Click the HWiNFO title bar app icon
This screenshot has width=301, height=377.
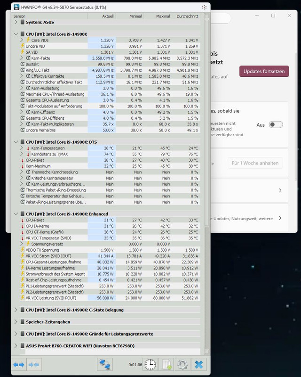point(16,7)
